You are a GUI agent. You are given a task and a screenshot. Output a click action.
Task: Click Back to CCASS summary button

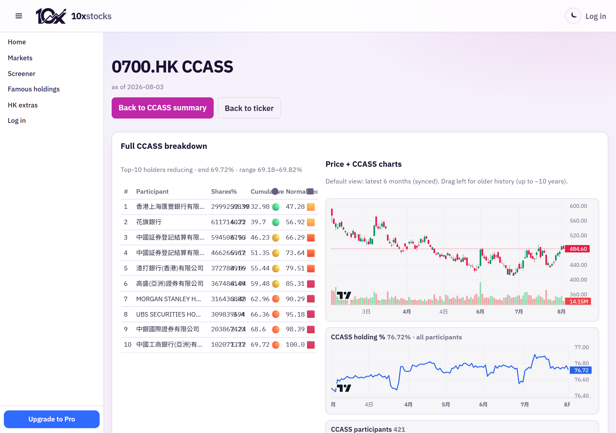(x=163, y=108)
